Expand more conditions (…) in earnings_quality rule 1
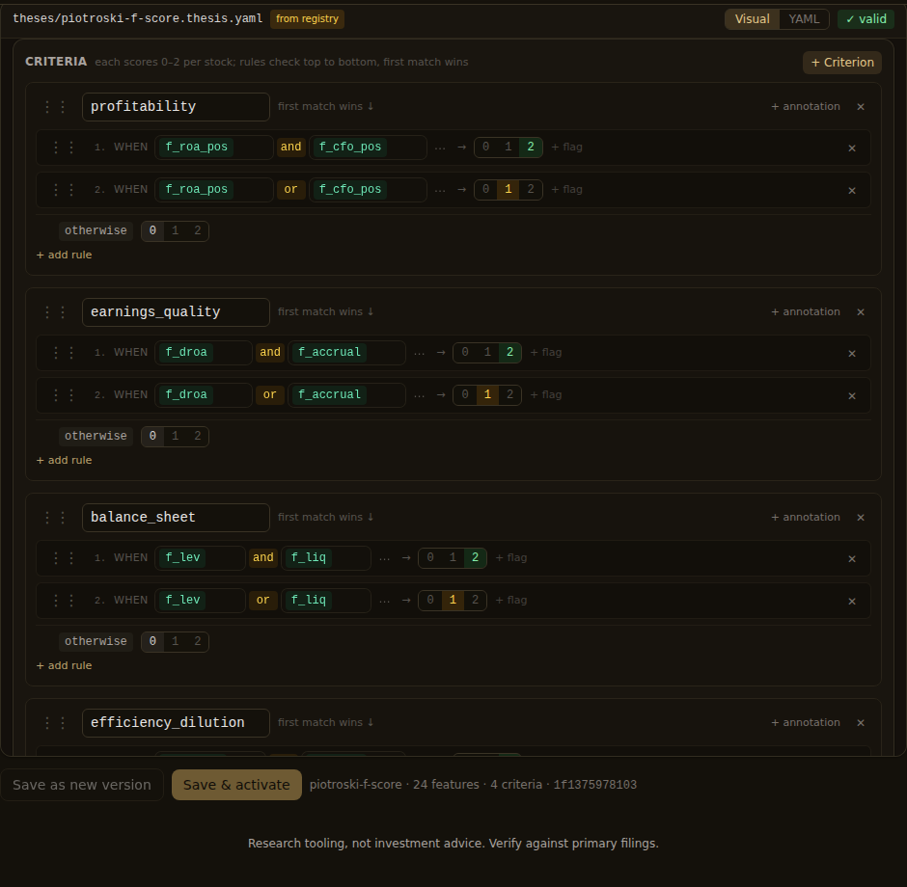907x887 pixels. (x=420, y=353)
